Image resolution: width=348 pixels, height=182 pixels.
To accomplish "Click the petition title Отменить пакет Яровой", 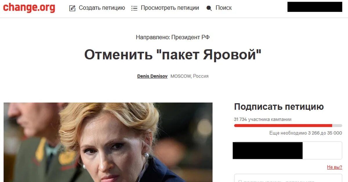I will tap(173, 54).
